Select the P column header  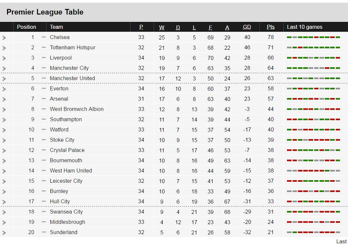coord(141,27)
